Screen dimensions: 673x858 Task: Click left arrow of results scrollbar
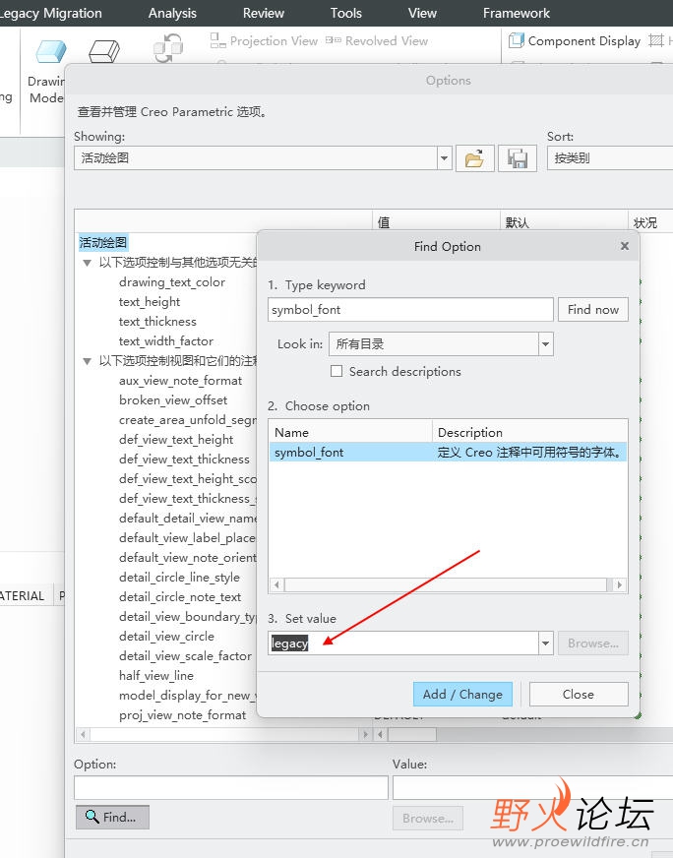(276, 584)
